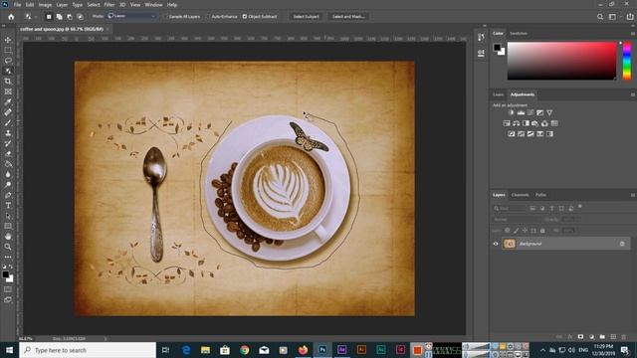637x358 pixels.
Task: Open the Image menu
Action: click(x=45, y=5)
